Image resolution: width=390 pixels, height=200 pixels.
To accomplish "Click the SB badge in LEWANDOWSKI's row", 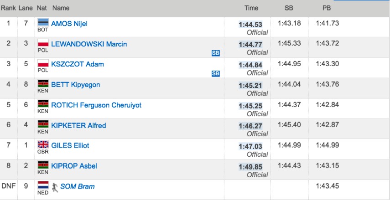I will 216,53.
